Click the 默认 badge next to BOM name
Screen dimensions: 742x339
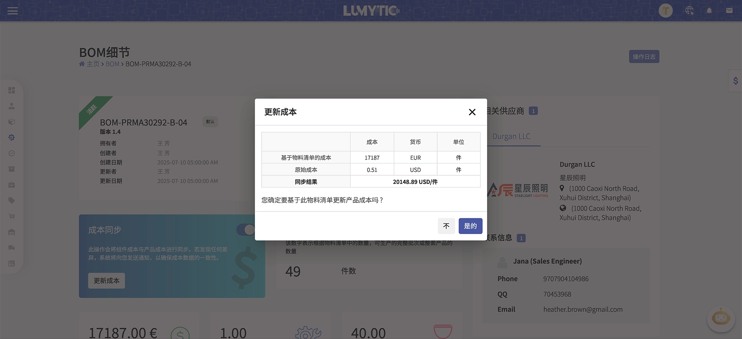tap(210, 122)
